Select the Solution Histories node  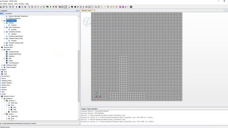[x=7, y=83]
